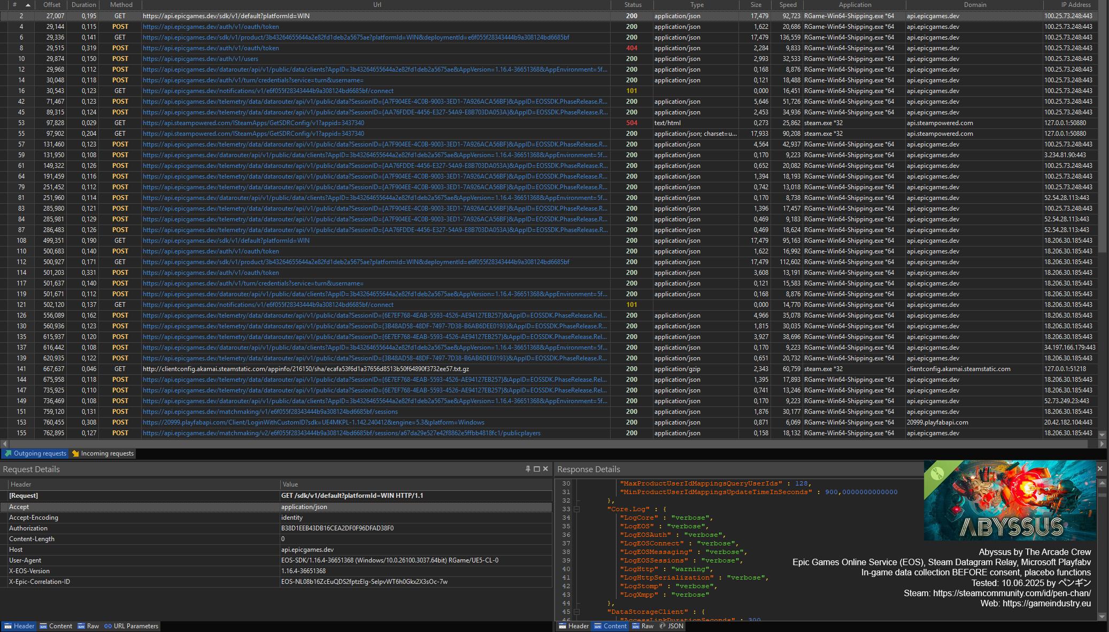Open the URL Parameters tab
This screenshot has height=632, width=1109.
(x=131, y=626)
